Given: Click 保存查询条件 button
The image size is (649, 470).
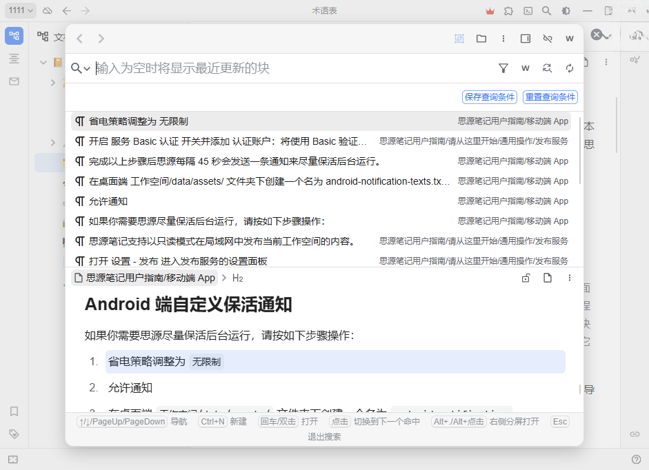Looking at the screenshot, I should 490,97.
